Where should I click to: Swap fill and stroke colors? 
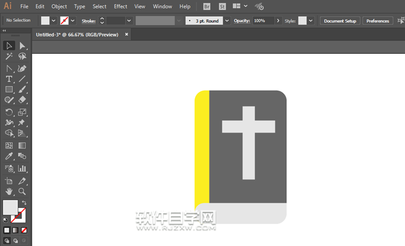[24, 202]
